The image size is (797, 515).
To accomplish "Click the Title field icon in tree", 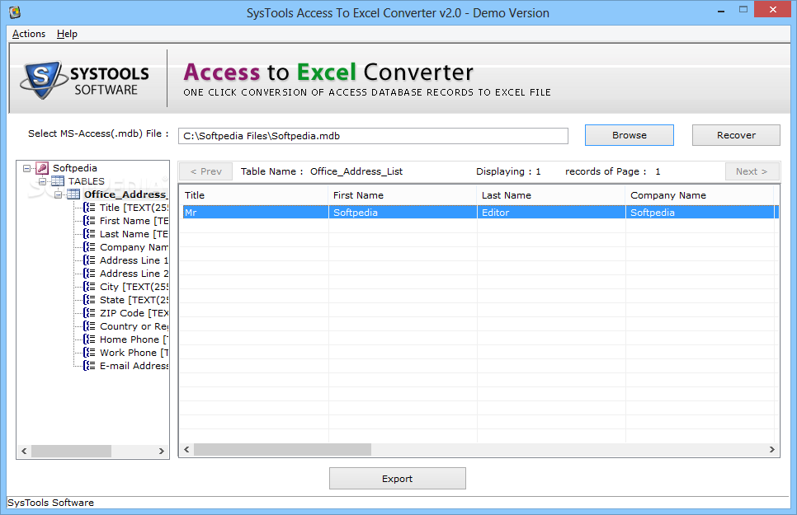I will click(x=89, y=207).
